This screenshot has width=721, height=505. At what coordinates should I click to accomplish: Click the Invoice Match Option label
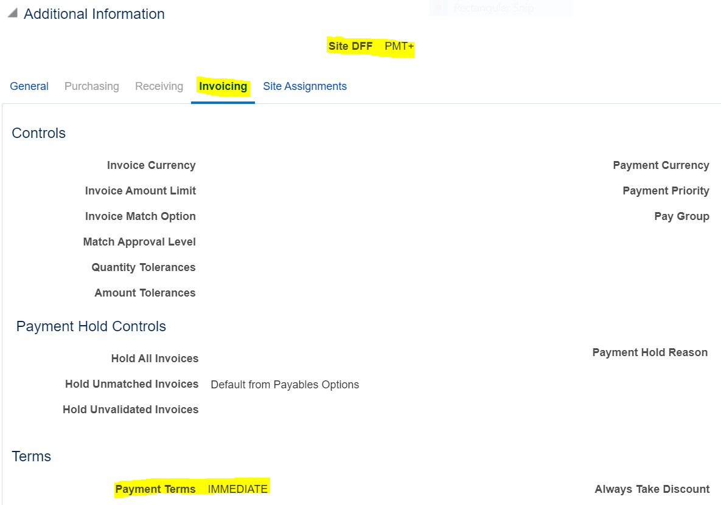(140, 216)
